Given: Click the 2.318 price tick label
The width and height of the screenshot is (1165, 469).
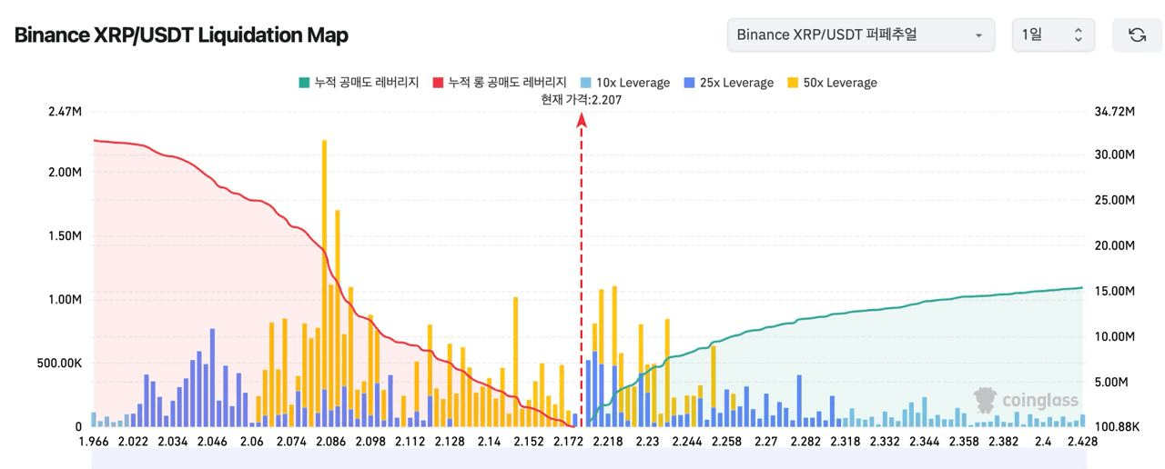Looking at the screenshot, I should 846,441.
